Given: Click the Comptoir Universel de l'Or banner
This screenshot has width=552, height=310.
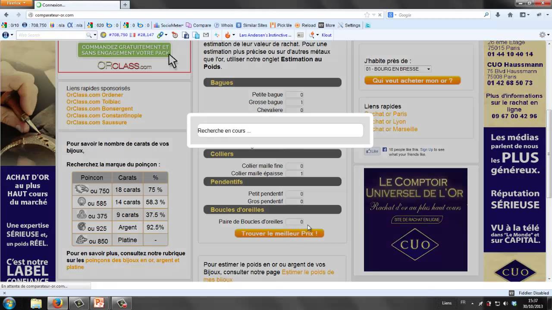Looking at the screenshot, I should pyautogui.click(x=416, y=220).
